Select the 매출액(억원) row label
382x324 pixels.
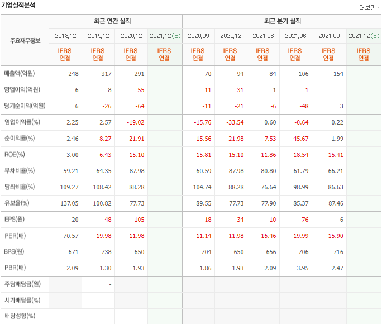20,73
